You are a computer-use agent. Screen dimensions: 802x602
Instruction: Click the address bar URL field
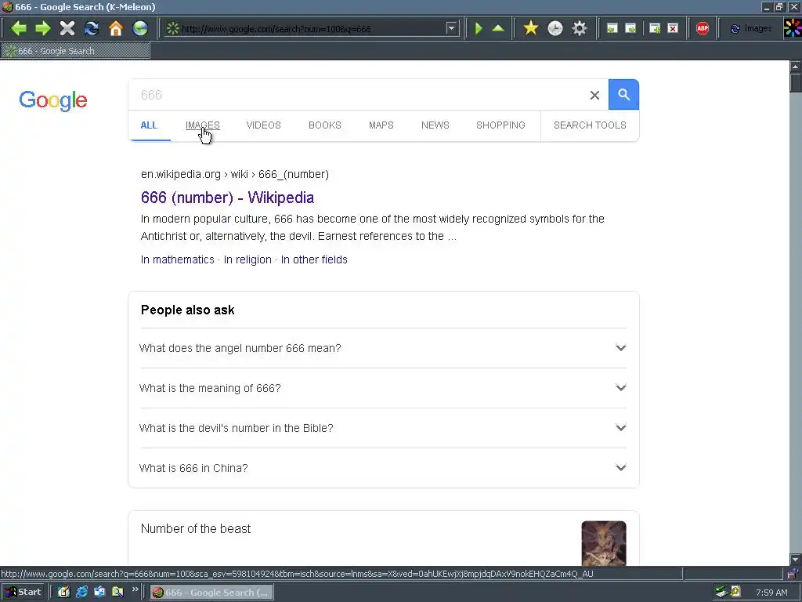point(312,29)
